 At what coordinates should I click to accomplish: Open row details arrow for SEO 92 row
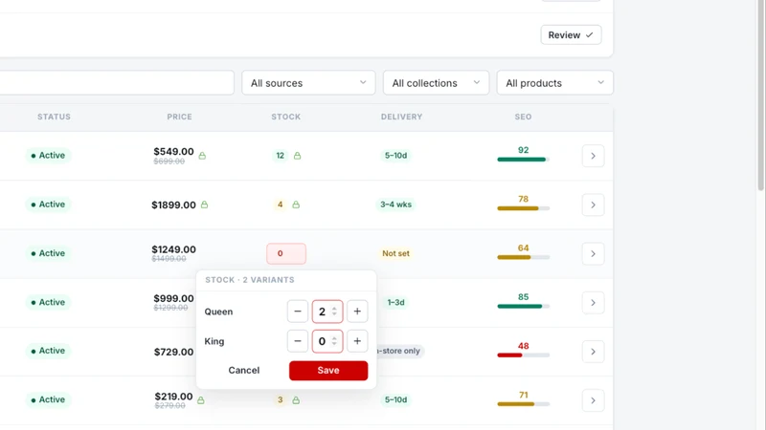pyautogui.click(x=593, y=156)
